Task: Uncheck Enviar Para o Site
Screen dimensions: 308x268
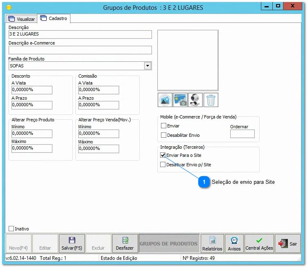Action: (163, 155)
